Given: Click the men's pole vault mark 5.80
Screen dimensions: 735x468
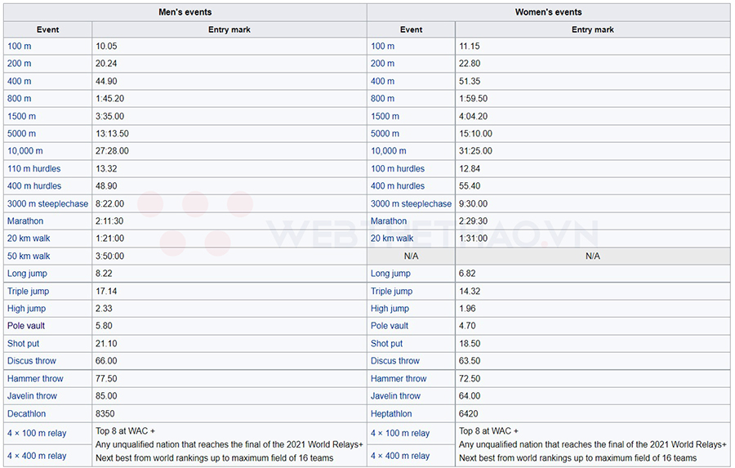Looking at the screenshot, I should (x=104, y=326).
